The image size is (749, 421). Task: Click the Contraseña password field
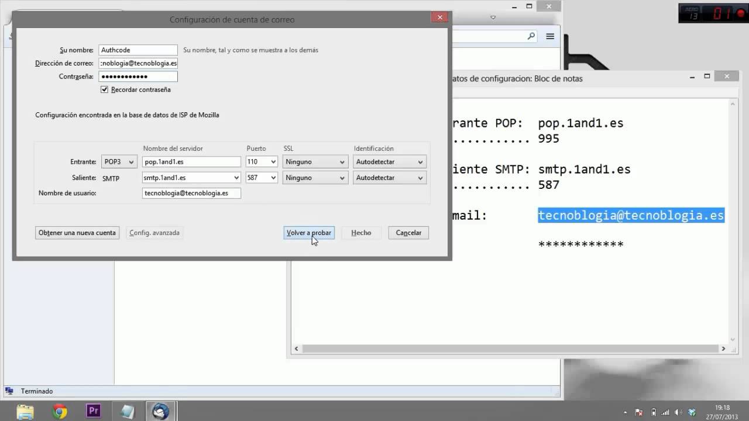tap(138, 76)
